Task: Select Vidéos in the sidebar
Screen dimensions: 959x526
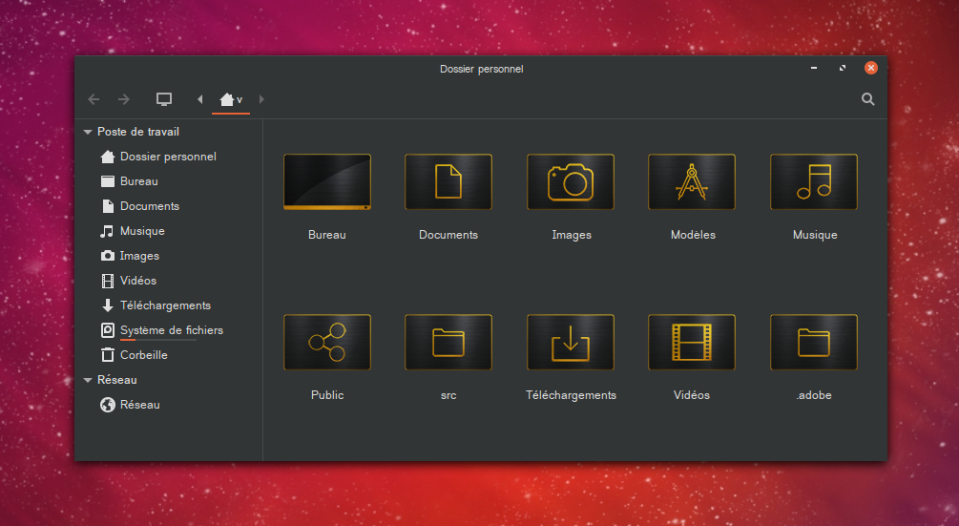Action: [x=128, y=281]
